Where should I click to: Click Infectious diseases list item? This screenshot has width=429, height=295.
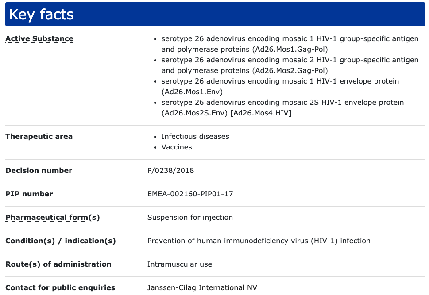click(x=195, y=137)
